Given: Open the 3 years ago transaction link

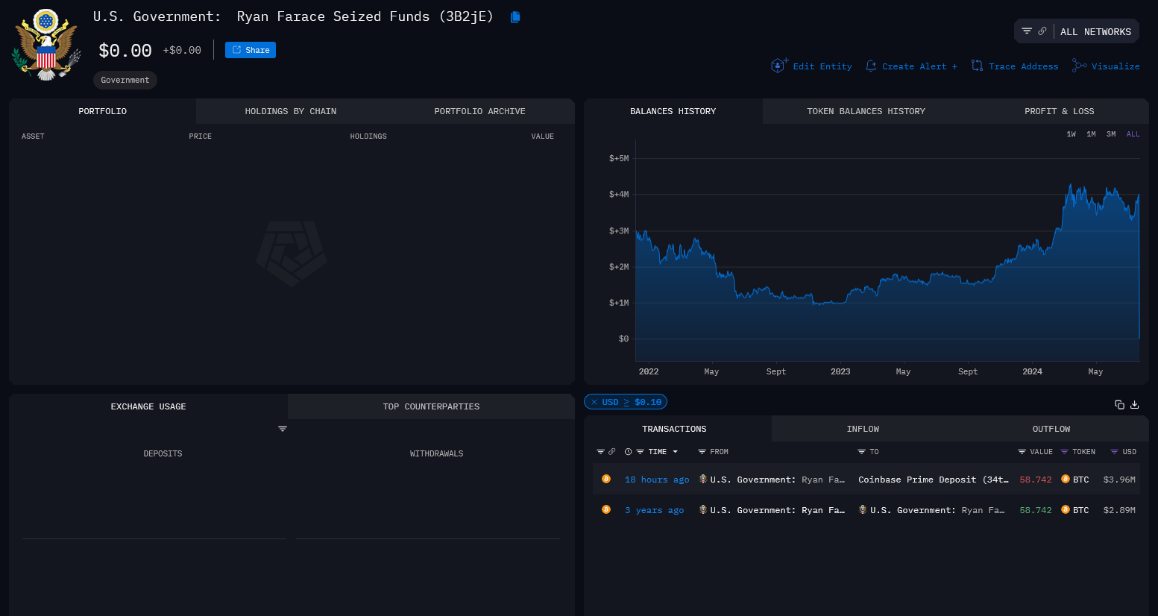Looking at the screenshot, I should point(654,510).
